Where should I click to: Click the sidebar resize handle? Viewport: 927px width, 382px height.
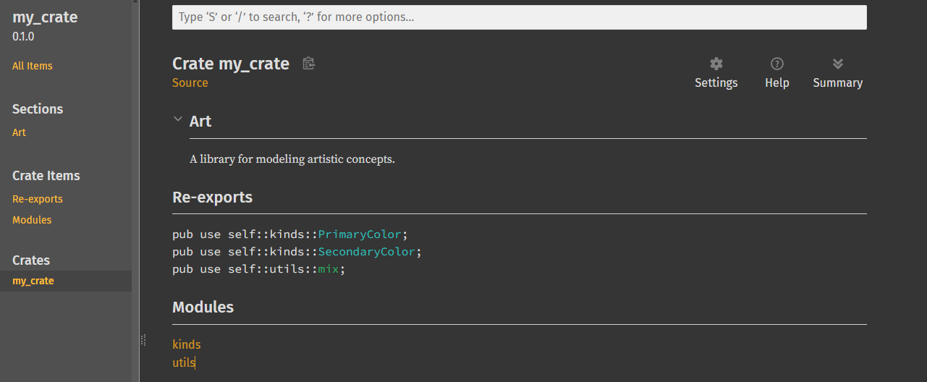point(143,339)
